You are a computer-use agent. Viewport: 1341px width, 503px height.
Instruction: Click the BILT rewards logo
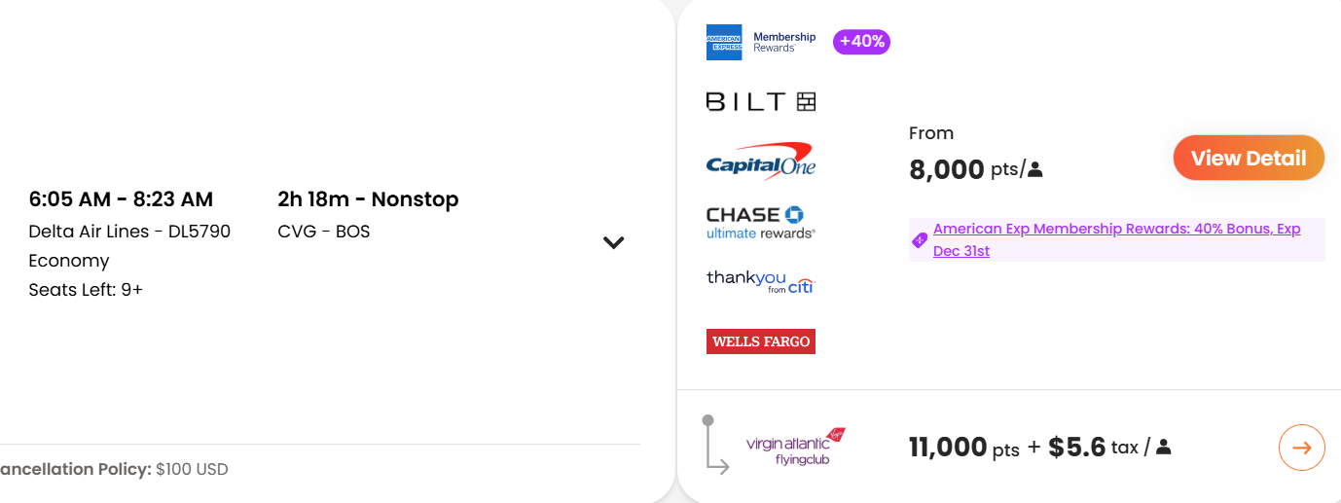[760, 101]
